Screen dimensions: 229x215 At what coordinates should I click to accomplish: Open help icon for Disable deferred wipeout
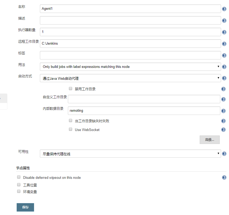[224, 177]
